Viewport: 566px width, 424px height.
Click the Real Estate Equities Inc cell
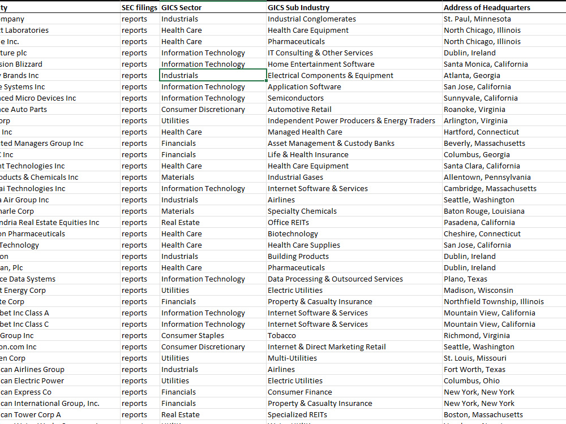click(60, 222)
